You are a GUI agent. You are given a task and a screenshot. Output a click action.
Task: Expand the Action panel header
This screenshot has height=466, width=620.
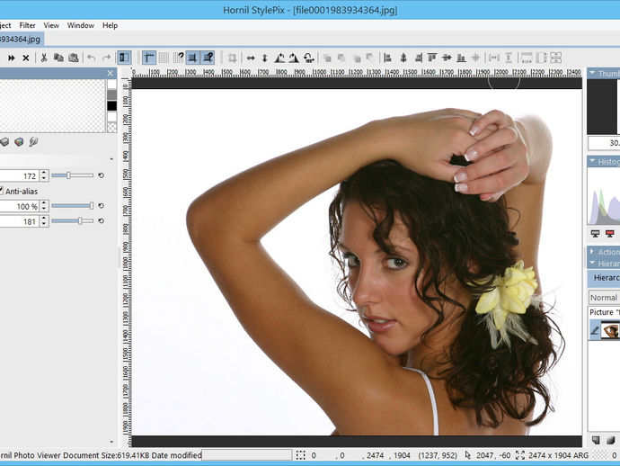click(x=604, y=252)
